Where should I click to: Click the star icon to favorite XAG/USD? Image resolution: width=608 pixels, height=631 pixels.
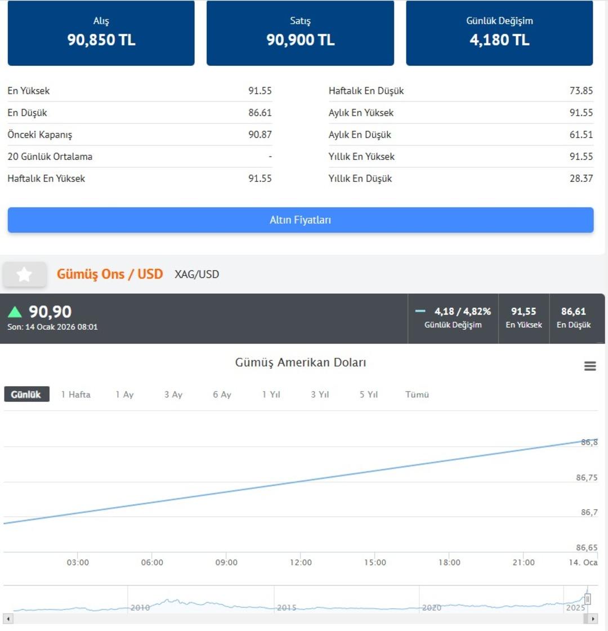click(x=25, y=274)
